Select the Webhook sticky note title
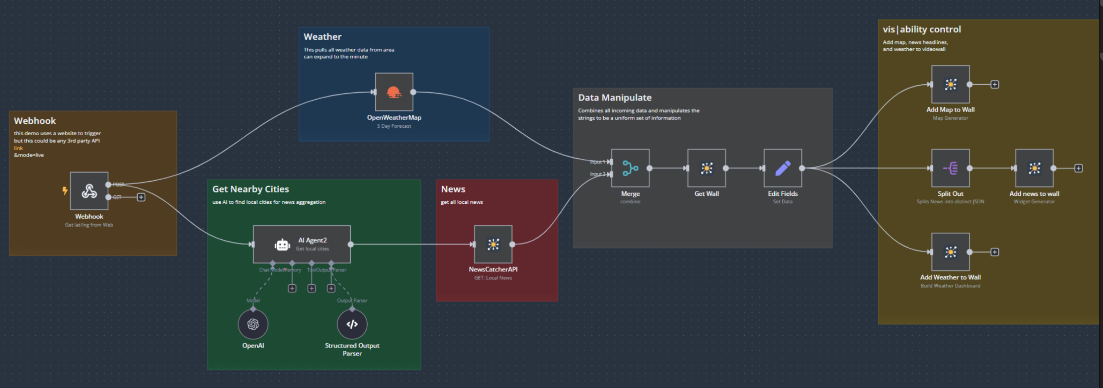 click(x=35, y=121)
